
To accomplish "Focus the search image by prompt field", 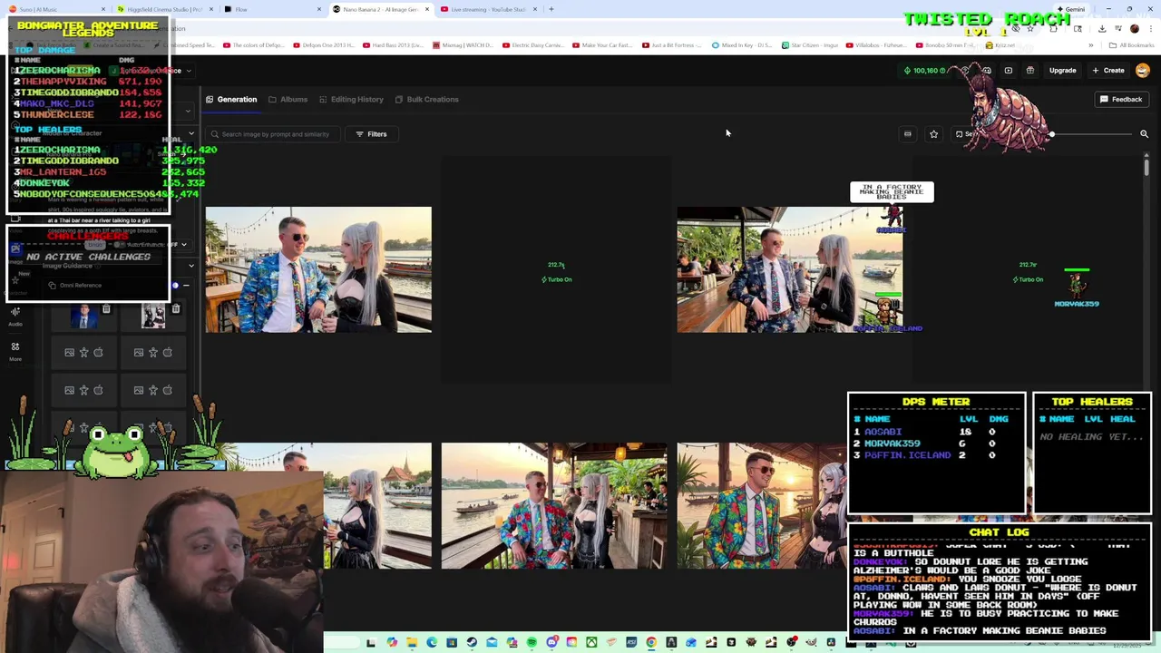I will 274,134.
